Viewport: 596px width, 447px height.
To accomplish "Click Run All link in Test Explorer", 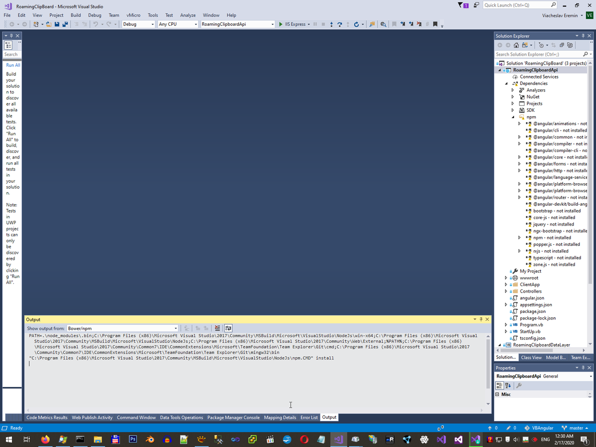I will [x=13, y=65].
